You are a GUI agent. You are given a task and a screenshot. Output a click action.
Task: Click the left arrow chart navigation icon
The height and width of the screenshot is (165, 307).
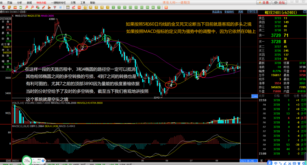tap(249, 12)
